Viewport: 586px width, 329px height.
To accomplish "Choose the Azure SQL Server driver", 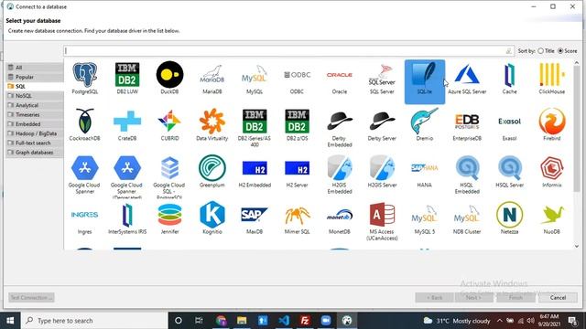I will (x=467, y=79).
